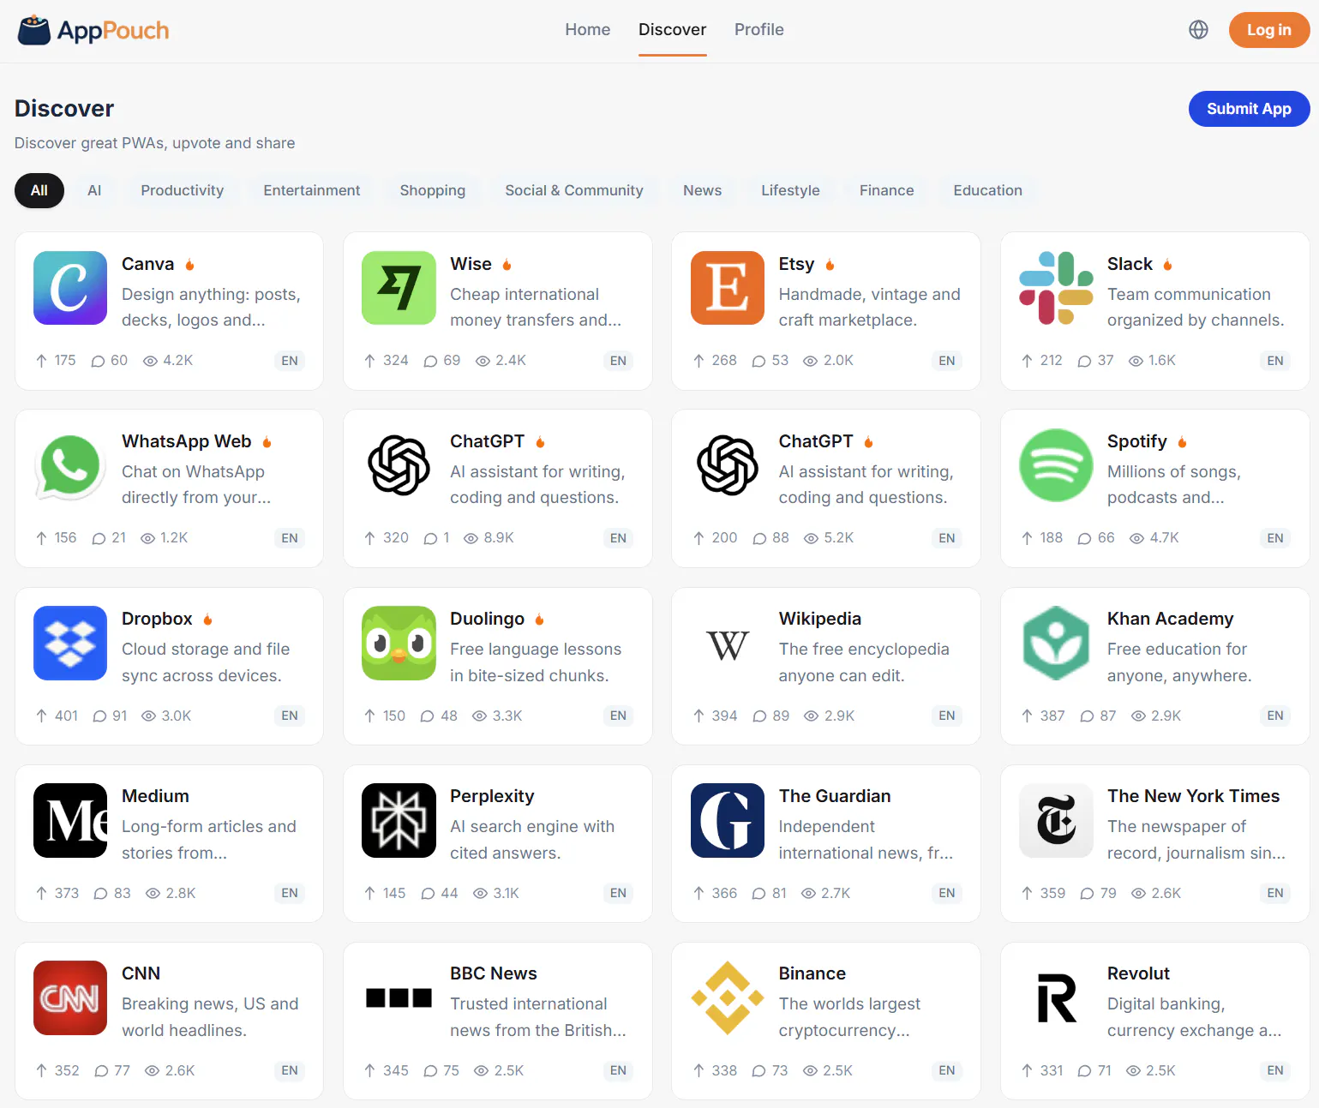1319x1108 pixels.
Task: Click the Submit App button
Action: tap(1250, 109)
